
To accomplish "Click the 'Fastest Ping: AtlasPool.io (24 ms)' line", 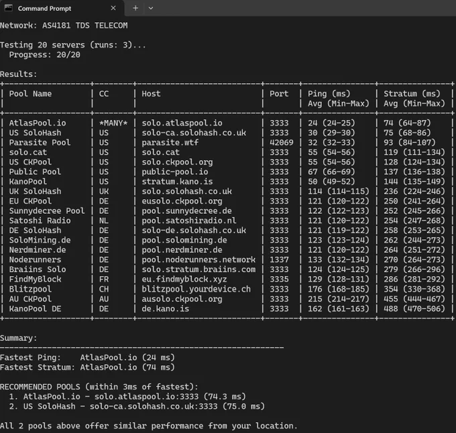I will pos(87,358).
